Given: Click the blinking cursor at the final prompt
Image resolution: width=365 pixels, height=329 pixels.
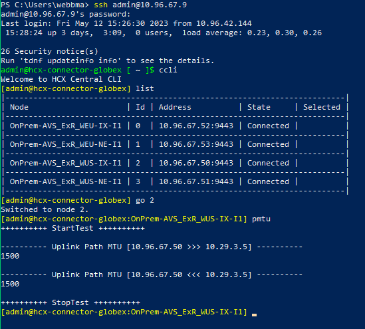Looking at the screenshot, I should tap(254, 315).
